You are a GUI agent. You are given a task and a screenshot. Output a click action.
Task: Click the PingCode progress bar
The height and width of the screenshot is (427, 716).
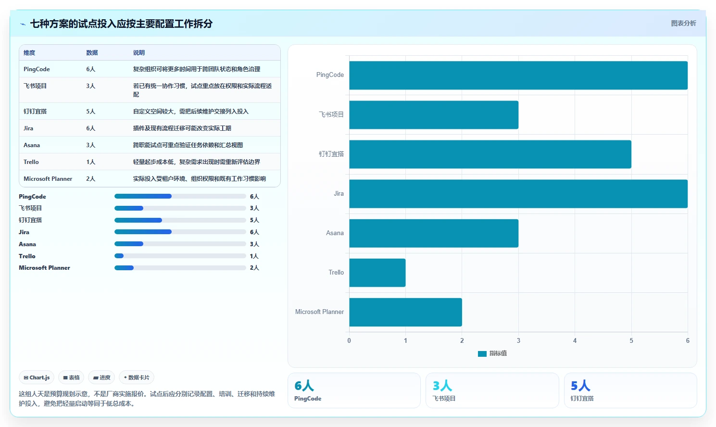click(x=180, y=196)
